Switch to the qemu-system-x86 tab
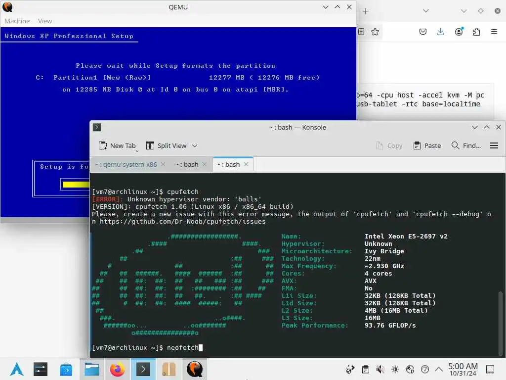 (x=126, y=164)
